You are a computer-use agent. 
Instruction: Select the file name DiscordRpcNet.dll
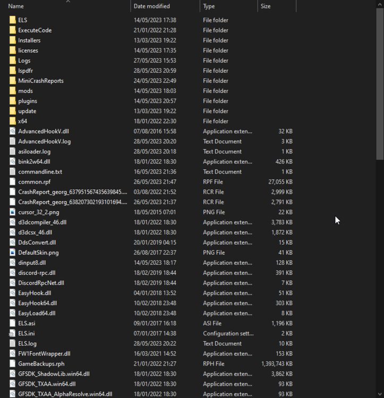coord(41,283)
